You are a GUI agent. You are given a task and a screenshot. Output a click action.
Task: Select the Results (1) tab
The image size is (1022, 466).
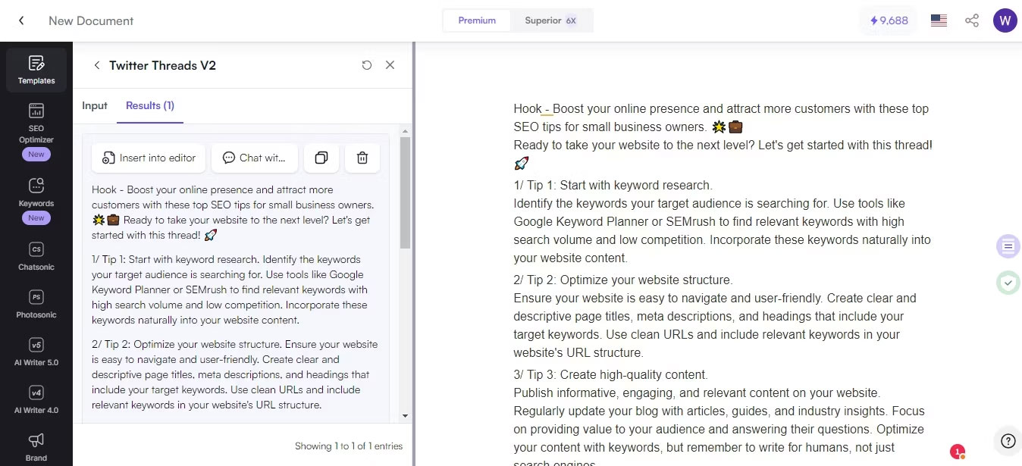pyautogui.click(x=150, y=105)
